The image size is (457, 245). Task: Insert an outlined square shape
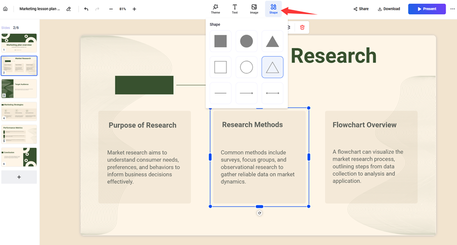pyautogui.click(x=220, y=67)
